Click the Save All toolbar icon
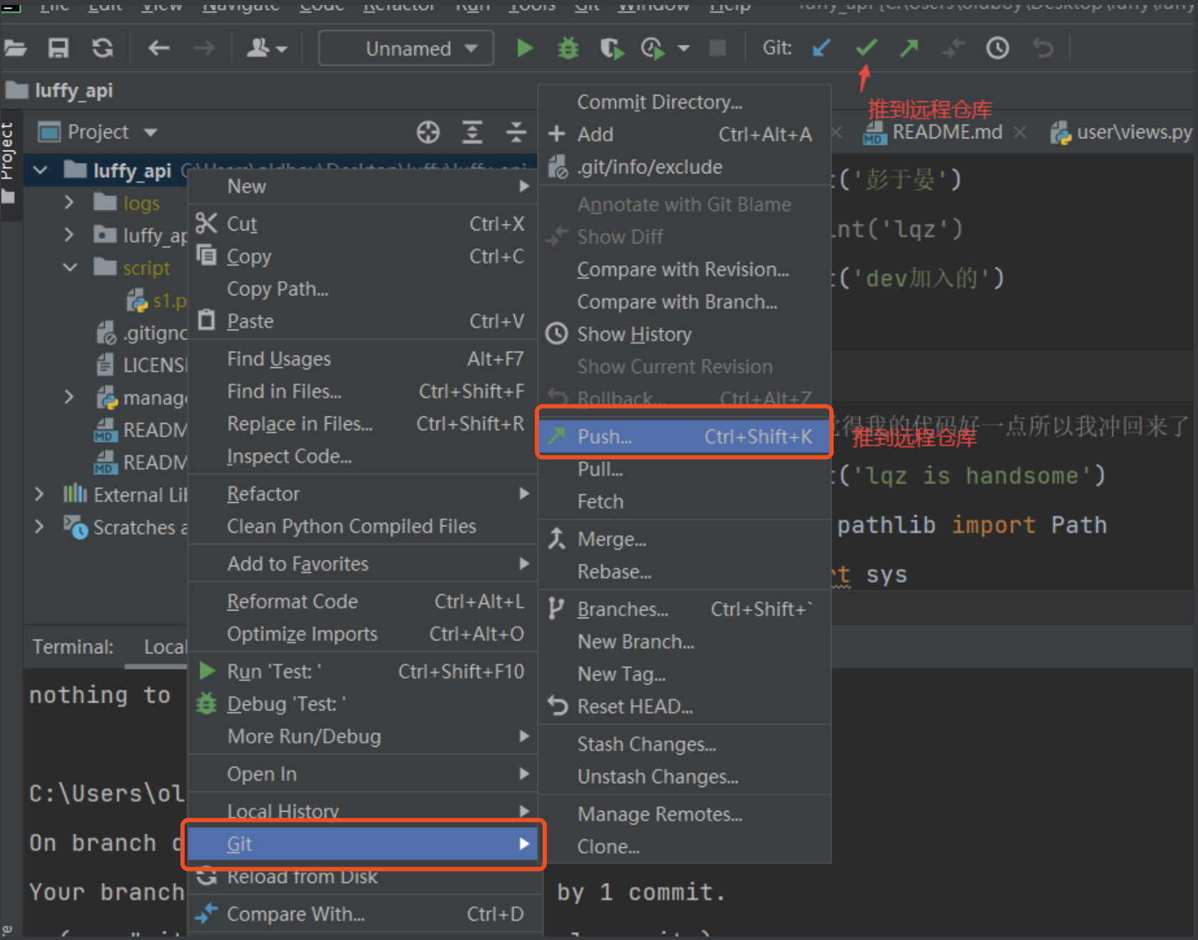 tap(58, 48)
